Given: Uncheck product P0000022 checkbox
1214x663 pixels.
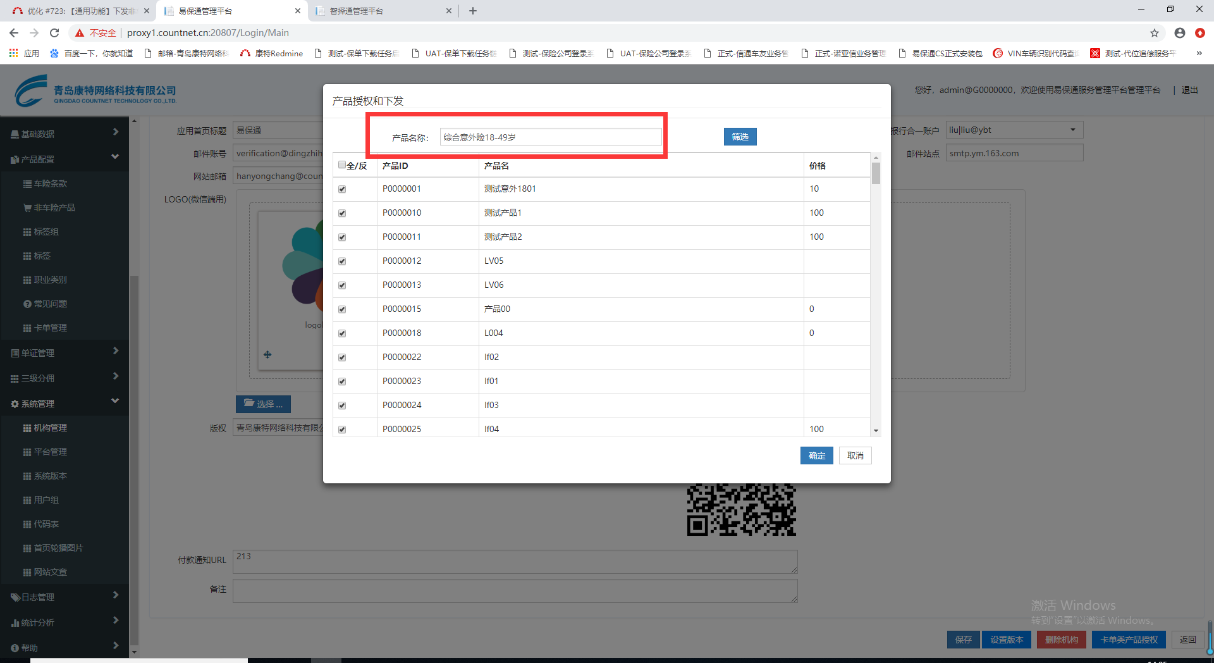Looking at the screenshot, I should point(342,357).
